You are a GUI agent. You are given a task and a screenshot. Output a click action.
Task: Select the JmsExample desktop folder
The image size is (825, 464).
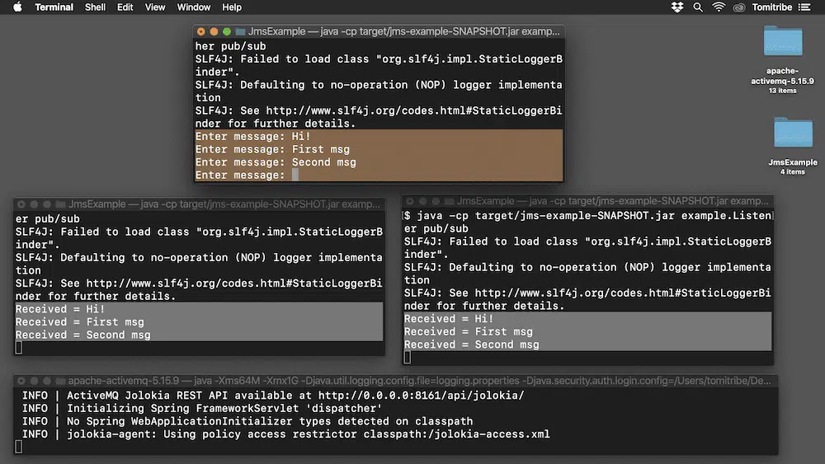792,134
